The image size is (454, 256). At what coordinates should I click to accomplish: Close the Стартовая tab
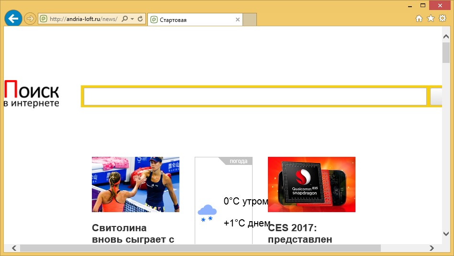pos(238,20)
